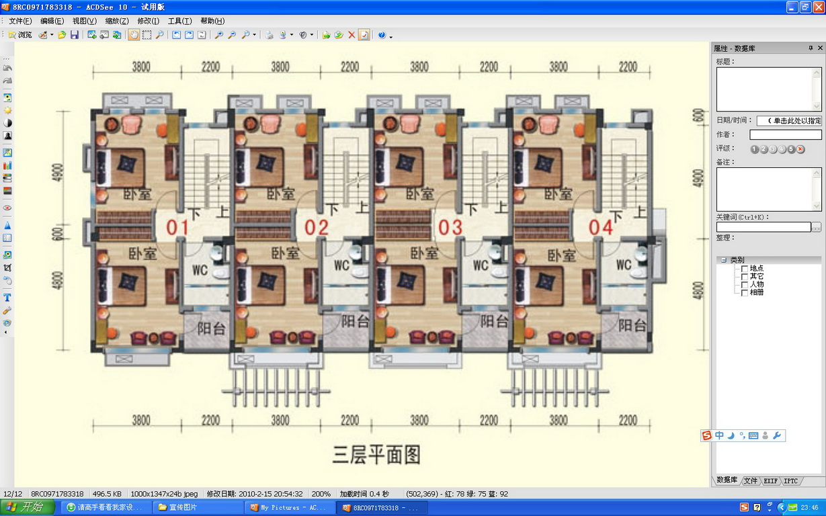Screen dimensions: 826x516
Task: Click the undo arrow in left sidebar
Action: pyautogui.click(x=7, y=68)
